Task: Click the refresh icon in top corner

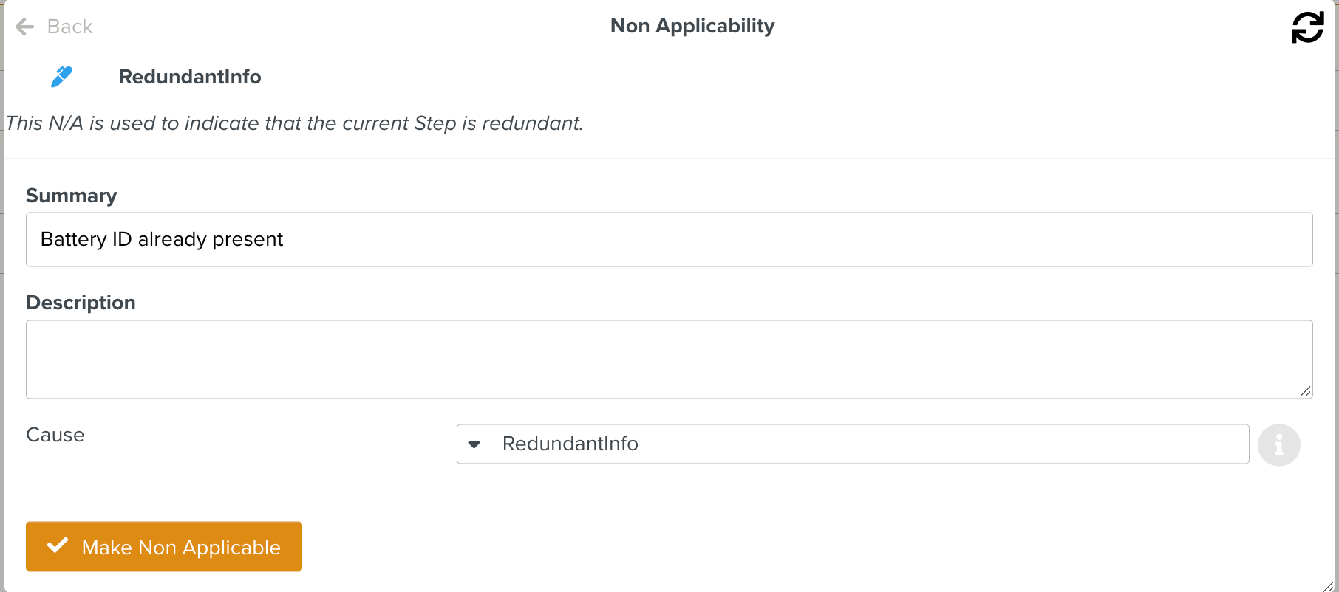Action: pyautogui.click(x=1307, y=27)
